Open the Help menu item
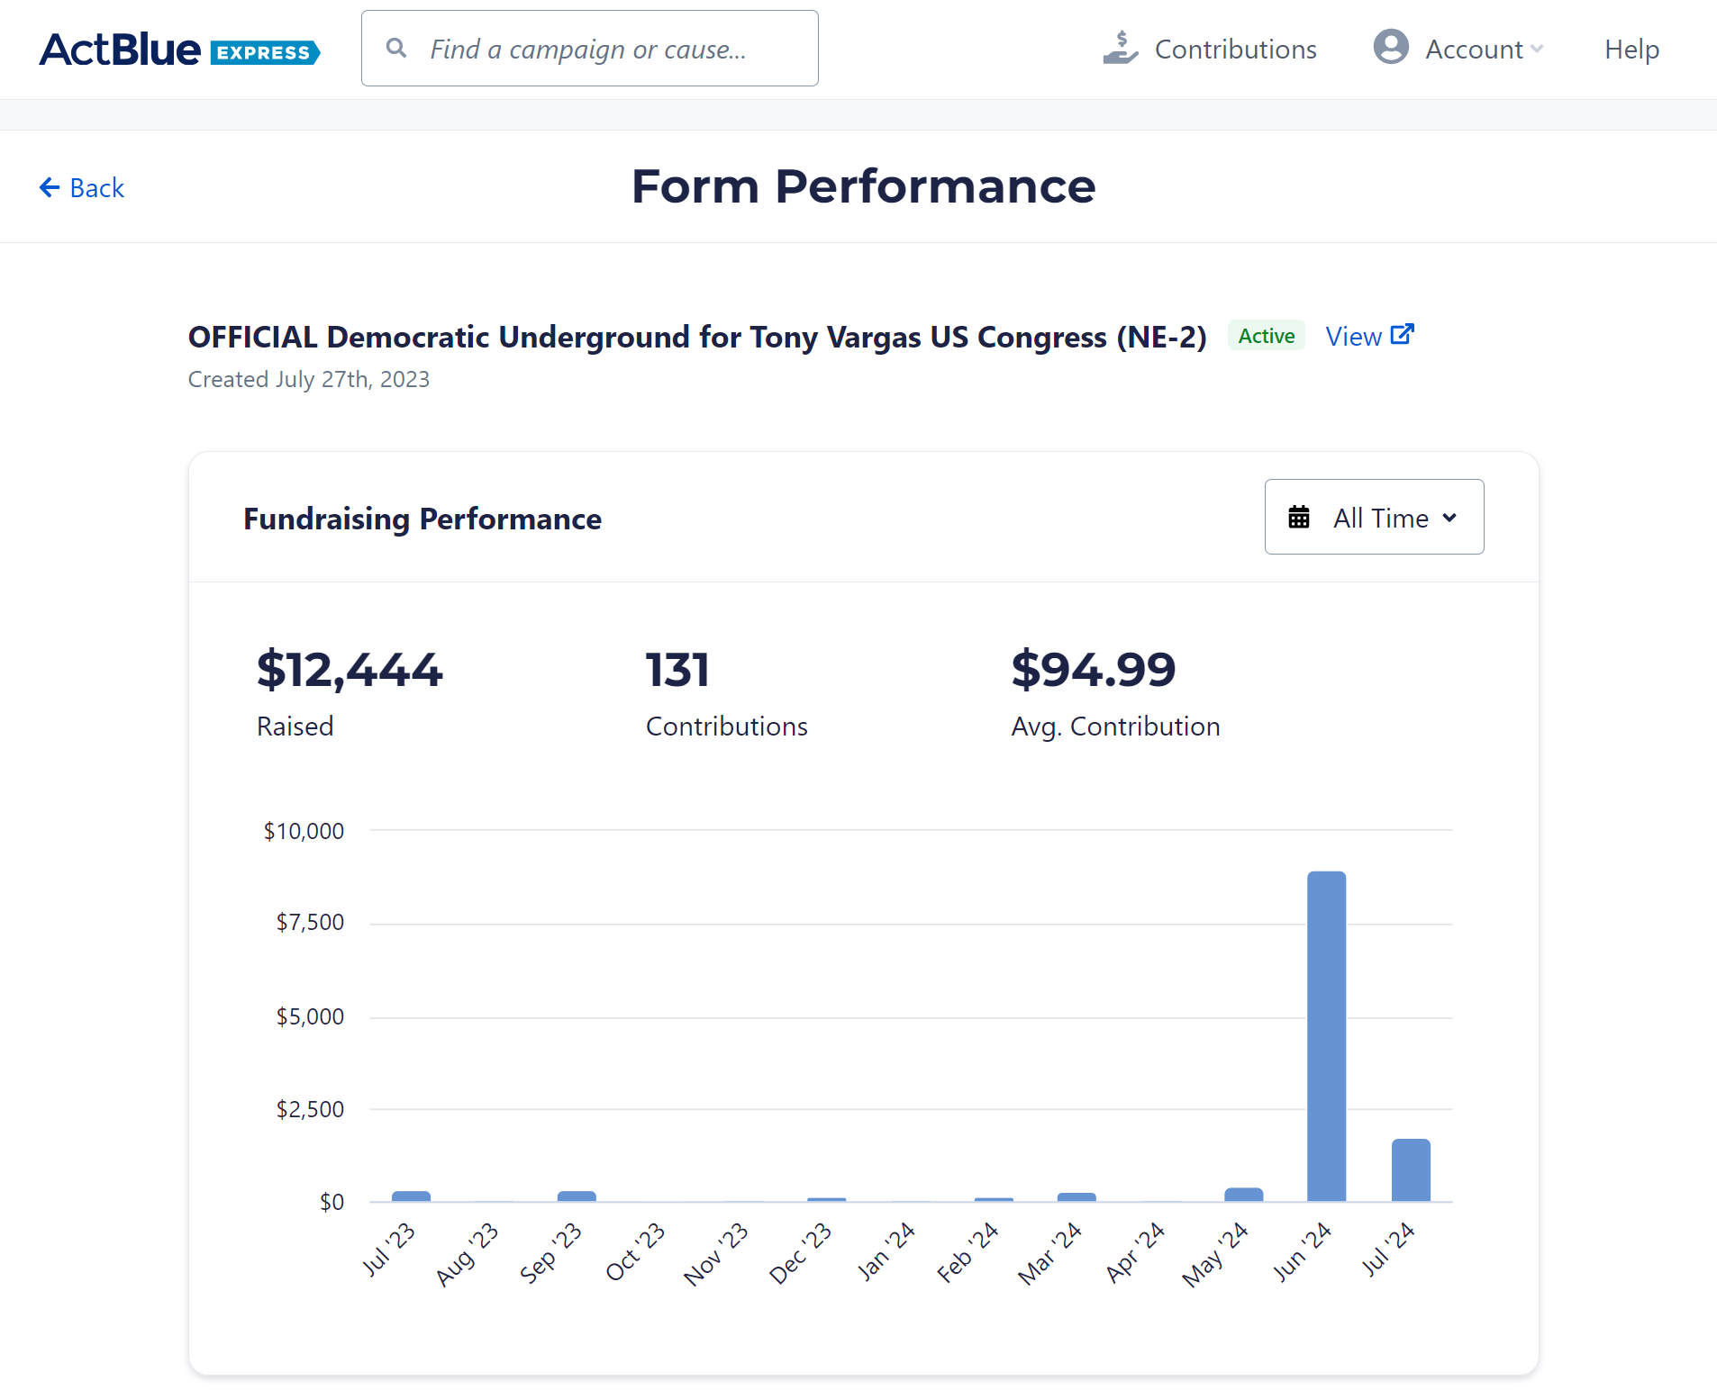Viewport: 1717px width, 1390px height. [1631, 50]
